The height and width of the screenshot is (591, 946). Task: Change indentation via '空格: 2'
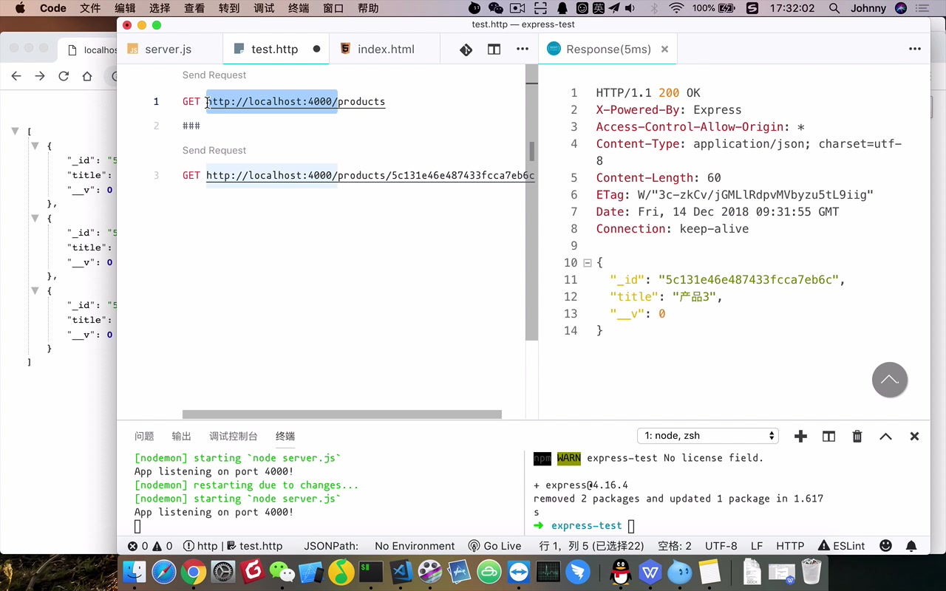coord(675,546)
